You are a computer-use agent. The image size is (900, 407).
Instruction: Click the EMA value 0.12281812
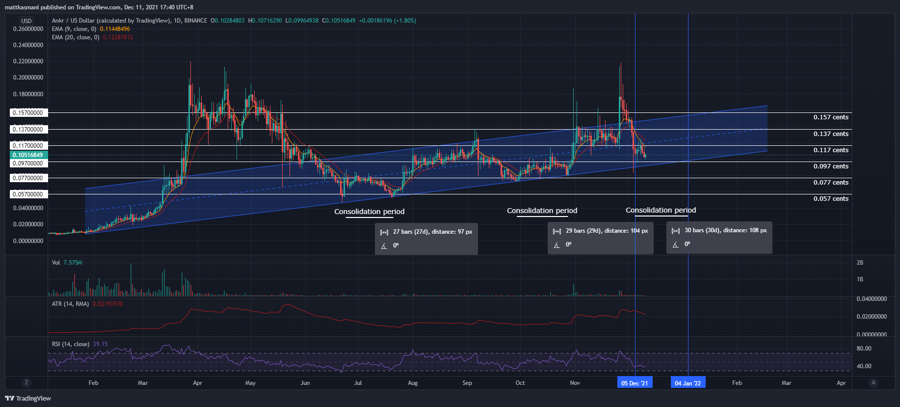click(118, 37)
